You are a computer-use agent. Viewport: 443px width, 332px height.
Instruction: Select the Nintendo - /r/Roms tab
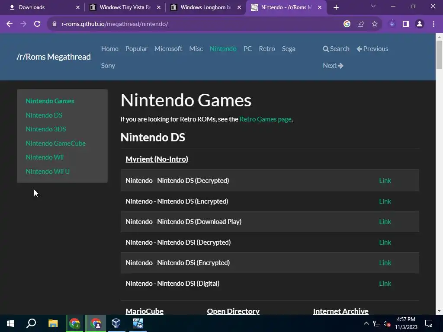(x=286, y=7)
